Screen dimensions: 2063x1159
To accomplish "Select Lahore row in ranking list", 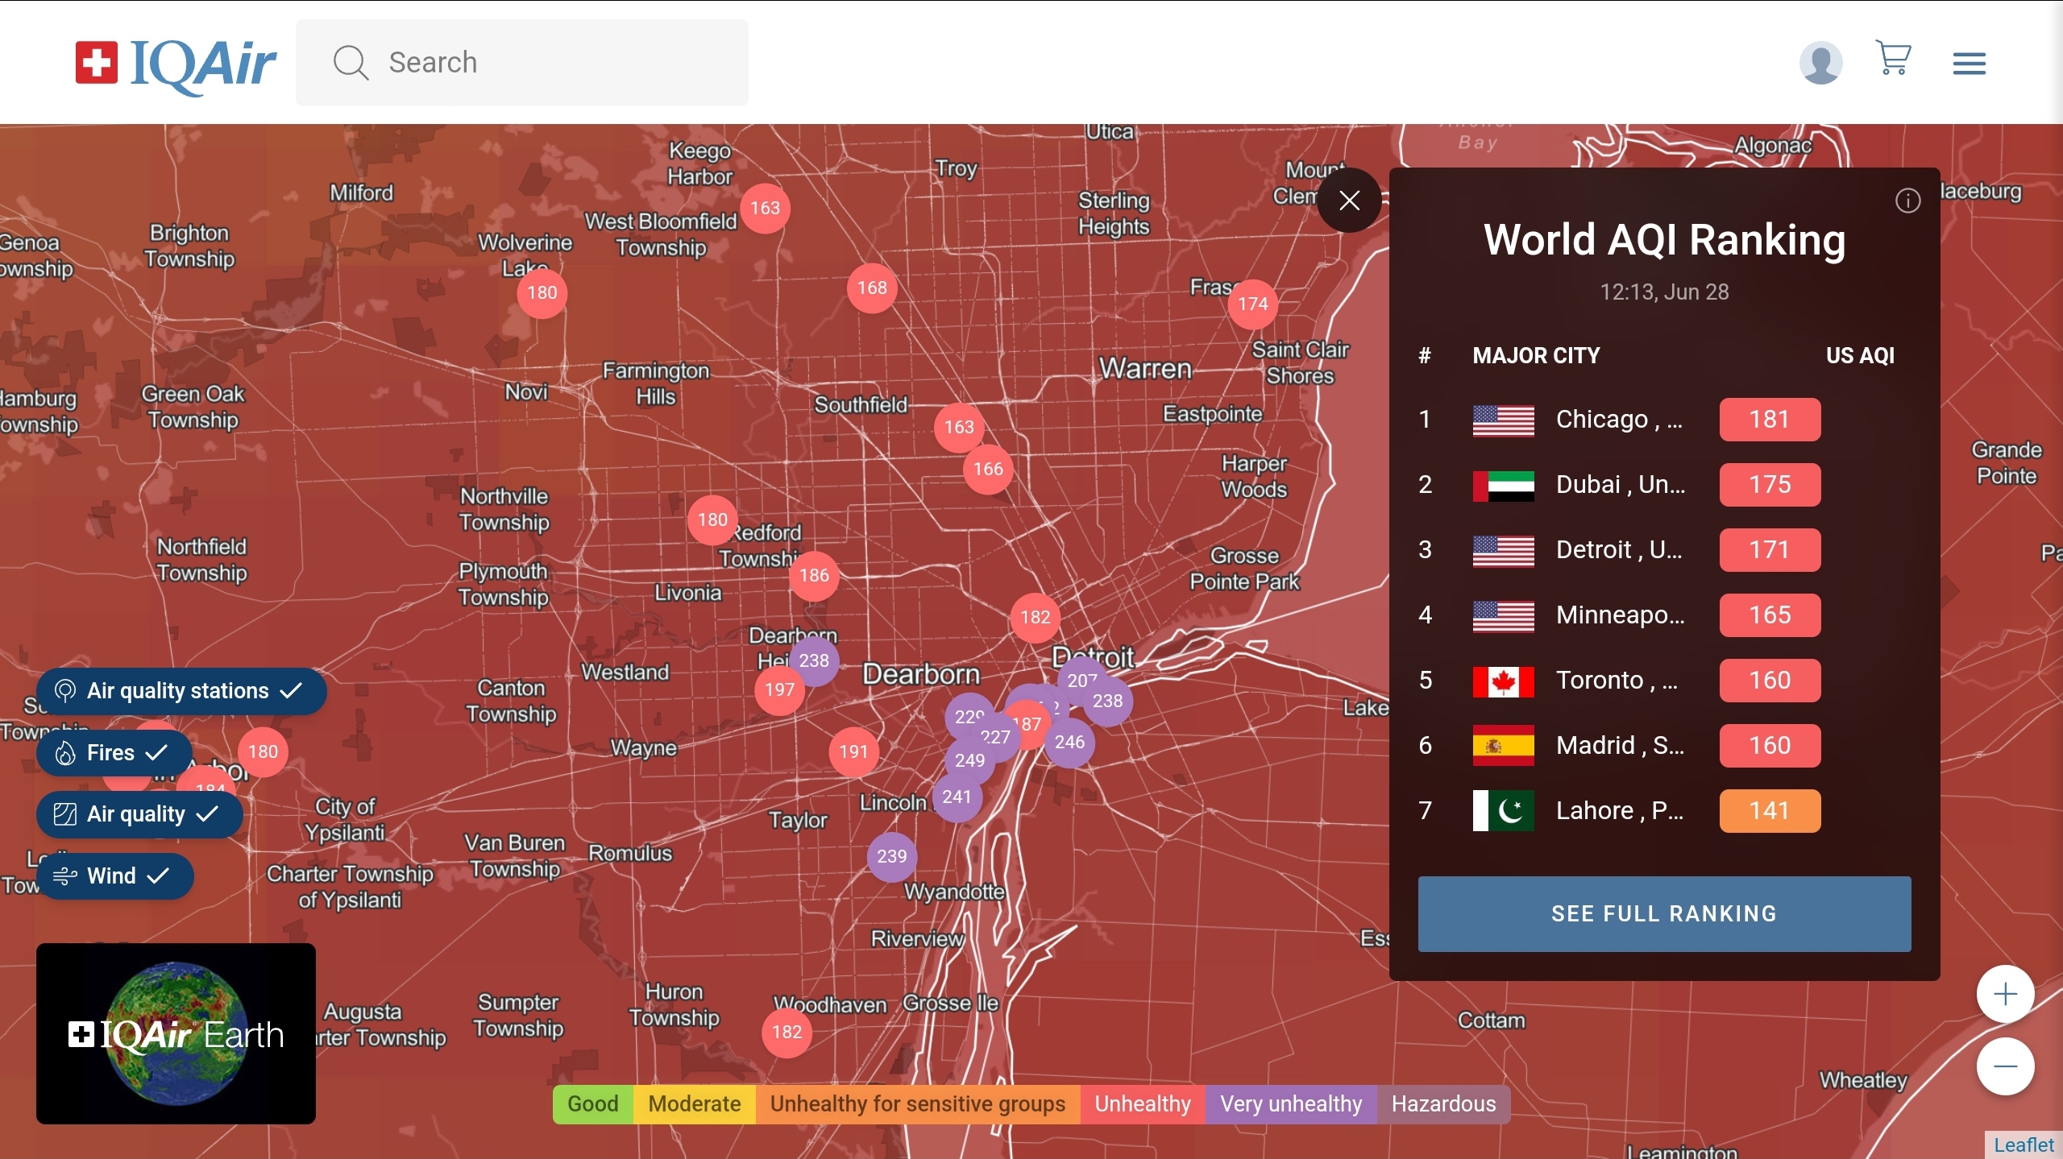I will [x=1618, y=811].
